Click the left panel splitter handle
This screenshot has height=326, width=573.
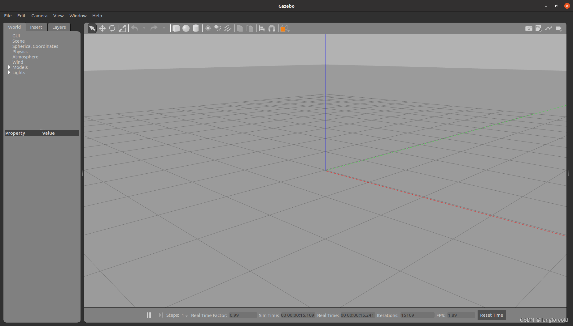click(x=82, y=173)
